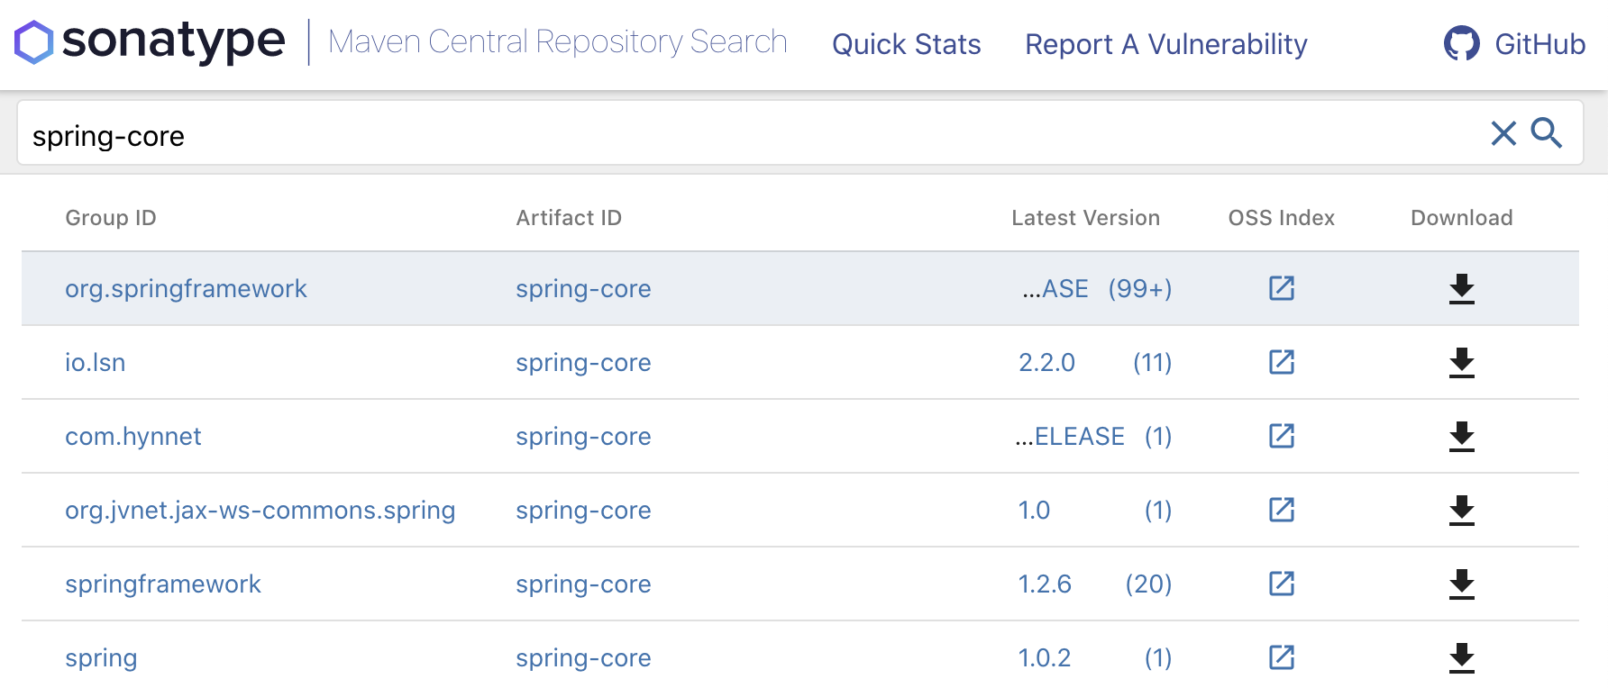
Task: Open org.jvnet.jax-ws-commons.spring group link
Action: pos(260,510)
